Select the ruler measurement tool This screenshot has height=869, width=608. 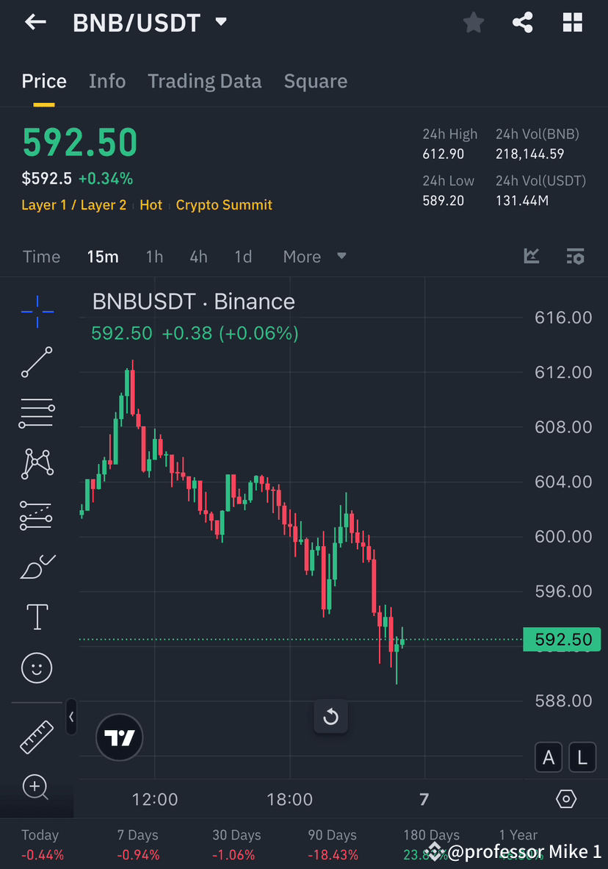pyautogui.click(x=37, y=735)
